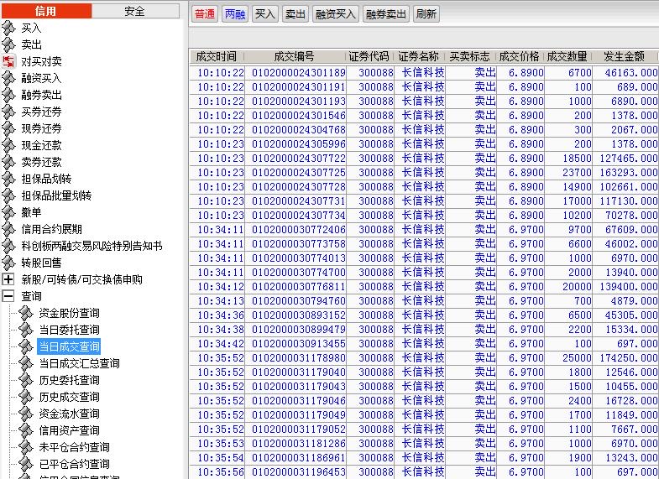Click the icon next to 买入
Viewport: 659px width, 479px height.
click(x=8, y=28)
